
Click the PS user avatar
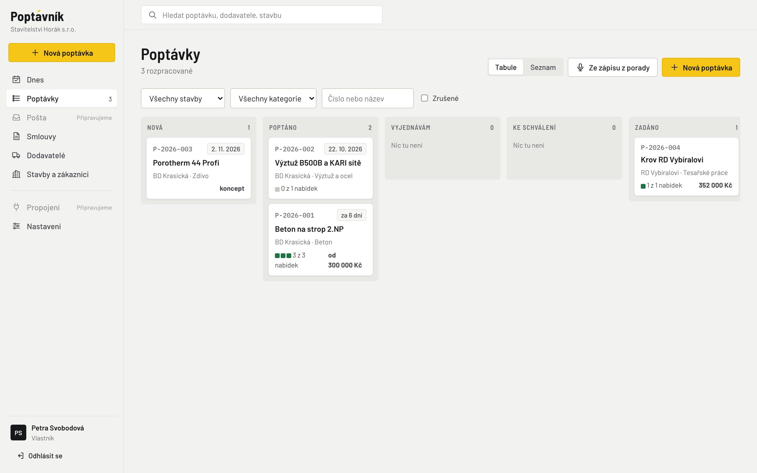tap(18, 433)
